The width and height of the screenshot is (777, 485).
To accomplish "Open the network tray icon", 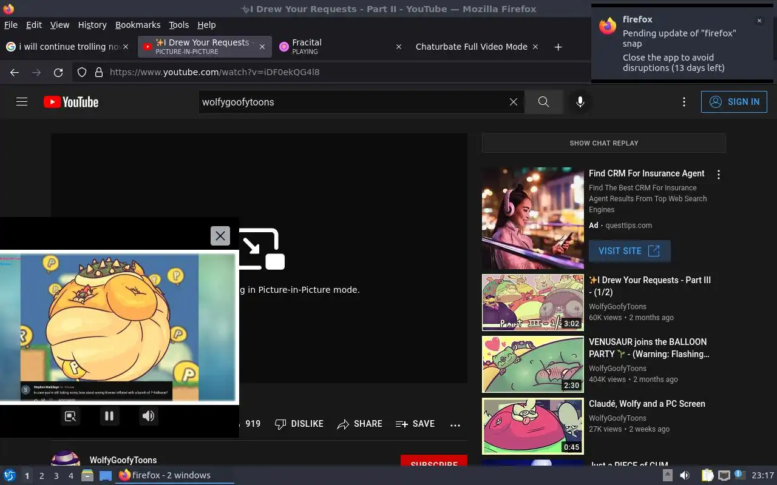I will tap(724, 475).
